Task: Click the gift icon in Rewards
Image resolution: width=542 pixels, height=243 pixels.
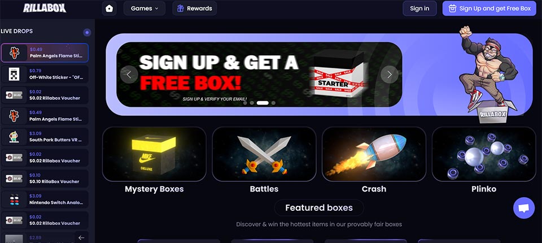Action: 181,8
